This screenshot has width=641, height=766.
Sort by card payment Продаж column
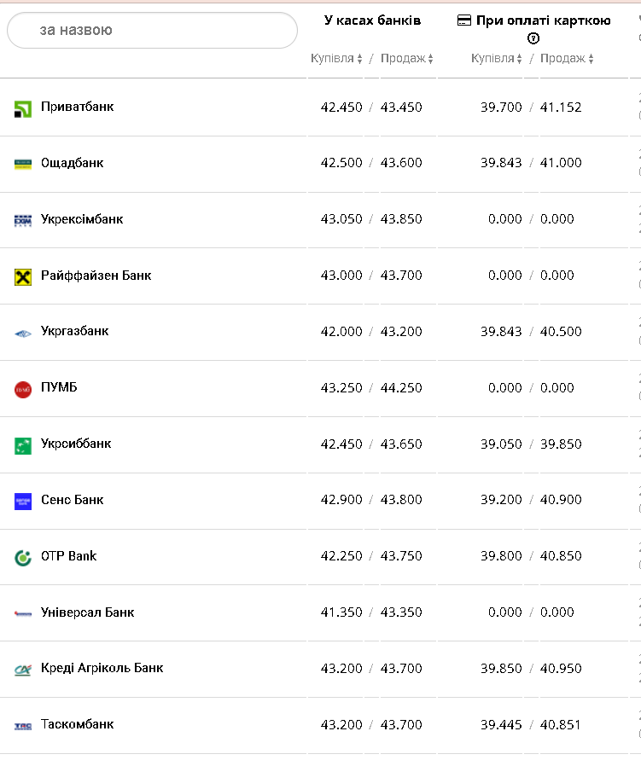coord(567,59)
